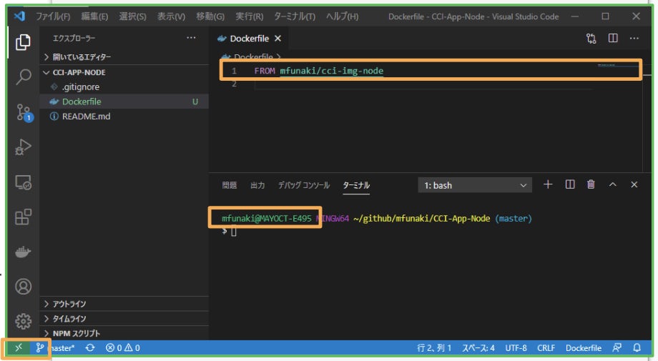Open the terminal selector dropdown 1: bash
658x361 pixels.
point(474,185)
